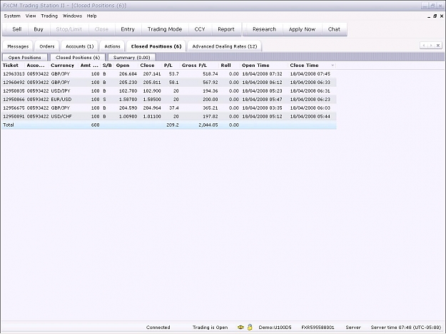Screen dimensions: 446x334
Task: Open the Report button
Action: coord(226,29)
